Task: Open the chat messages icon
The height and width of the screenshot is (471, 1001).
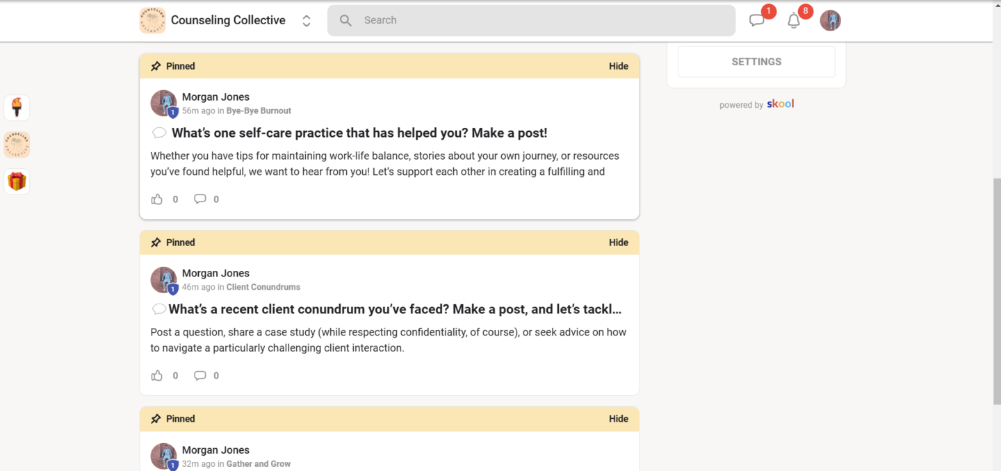Action: [757, 21]
